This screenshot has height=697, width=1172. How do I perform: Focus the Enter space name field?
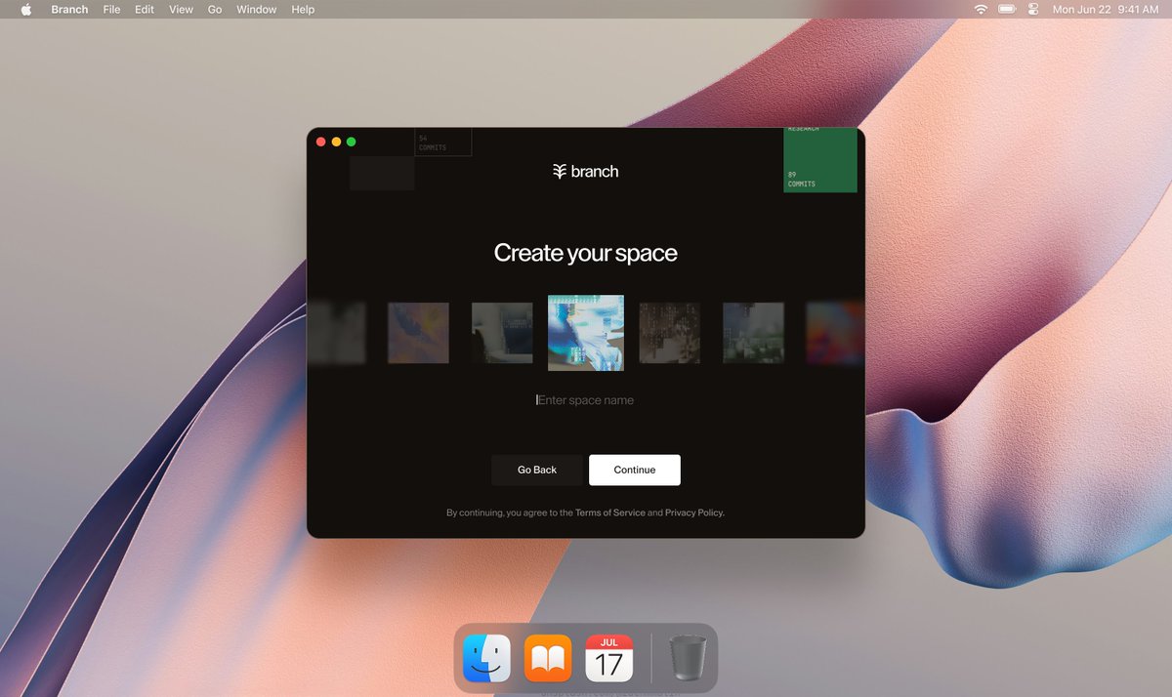tap(586, 400)
